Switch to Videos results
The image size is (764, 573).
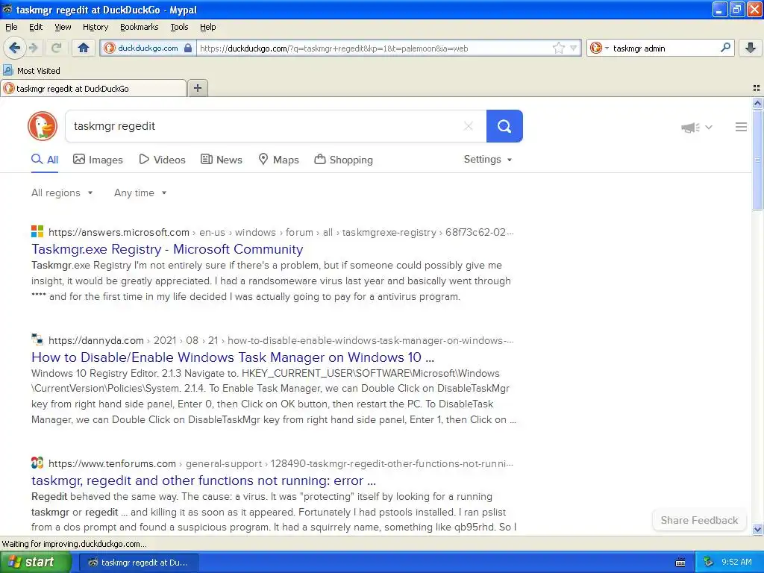coord(162,160)
